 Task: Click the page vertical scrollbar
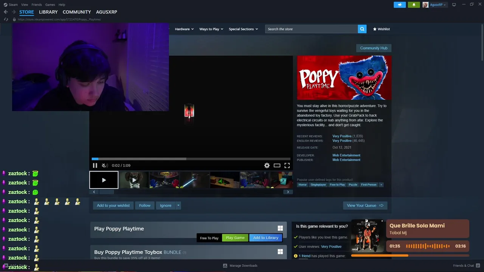(482, 42)
